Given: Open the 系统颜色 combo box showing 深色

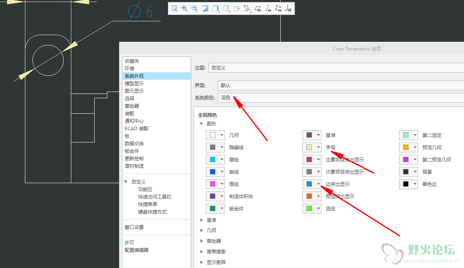Looking at the screenshot, I should (340, 98).
